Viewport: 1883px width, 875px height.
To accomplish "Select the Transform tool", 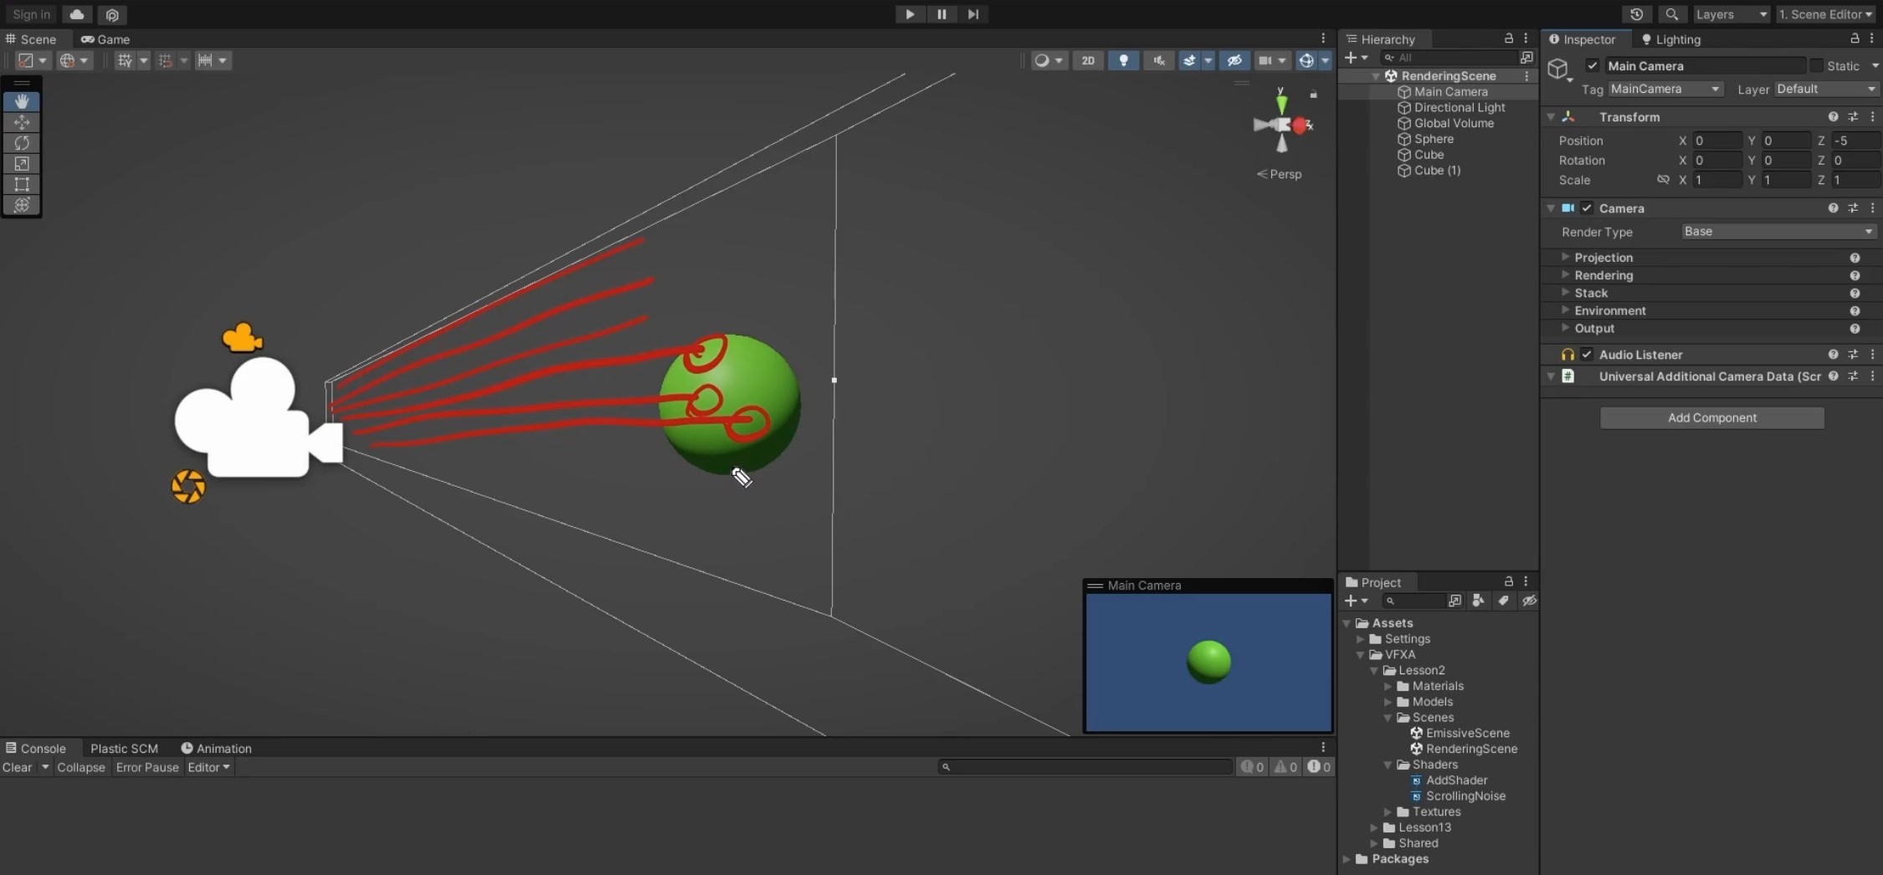I will tap(22, 205).
